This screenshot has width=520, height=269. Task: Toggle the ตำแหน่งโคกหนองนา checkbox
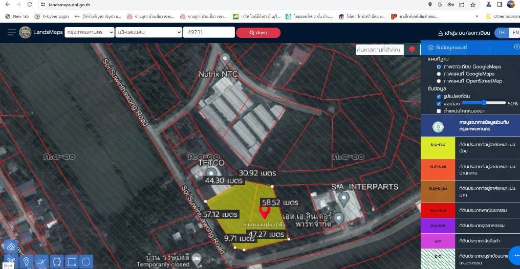coord(439,111)
